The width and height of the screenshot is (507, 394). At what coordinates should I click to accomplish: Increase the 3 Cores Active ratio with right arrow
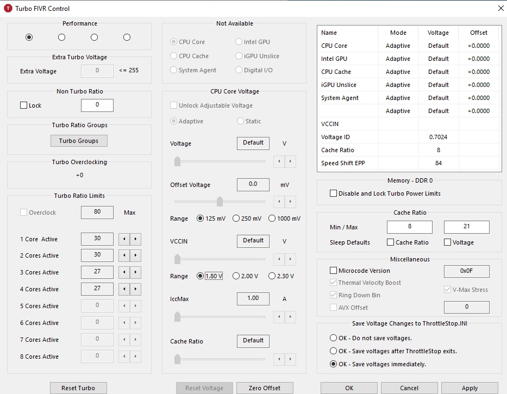pyautogui.click(x=135, y=272)
